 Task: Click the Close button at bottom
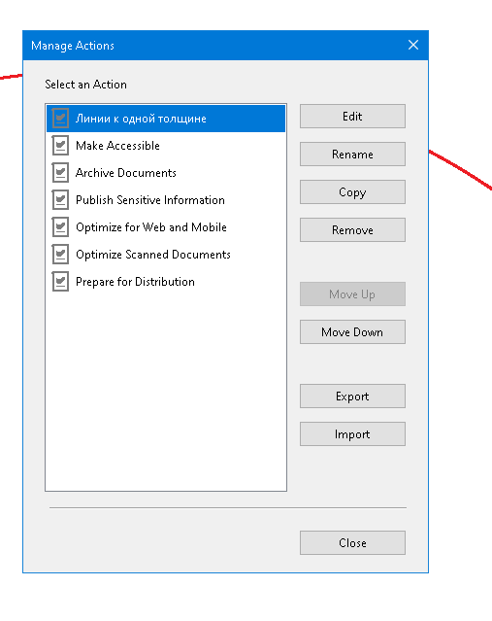tap(352, 542)
